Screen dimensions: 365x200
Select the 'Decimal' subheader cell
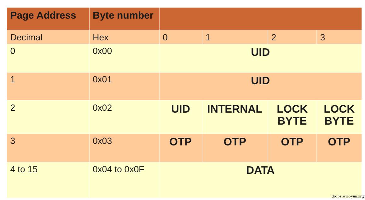click(x=26, y=37)
